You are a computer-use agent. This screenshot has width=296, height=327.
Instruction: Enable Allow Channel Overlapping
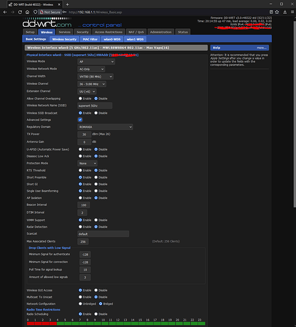coord(80,99)
